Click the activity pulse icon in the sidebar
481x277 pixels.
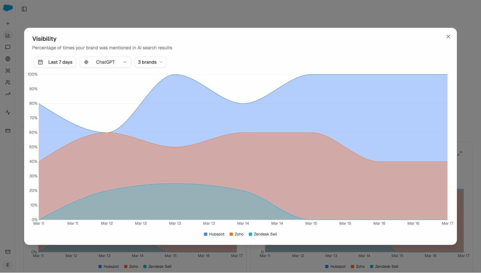coord(8,112)
